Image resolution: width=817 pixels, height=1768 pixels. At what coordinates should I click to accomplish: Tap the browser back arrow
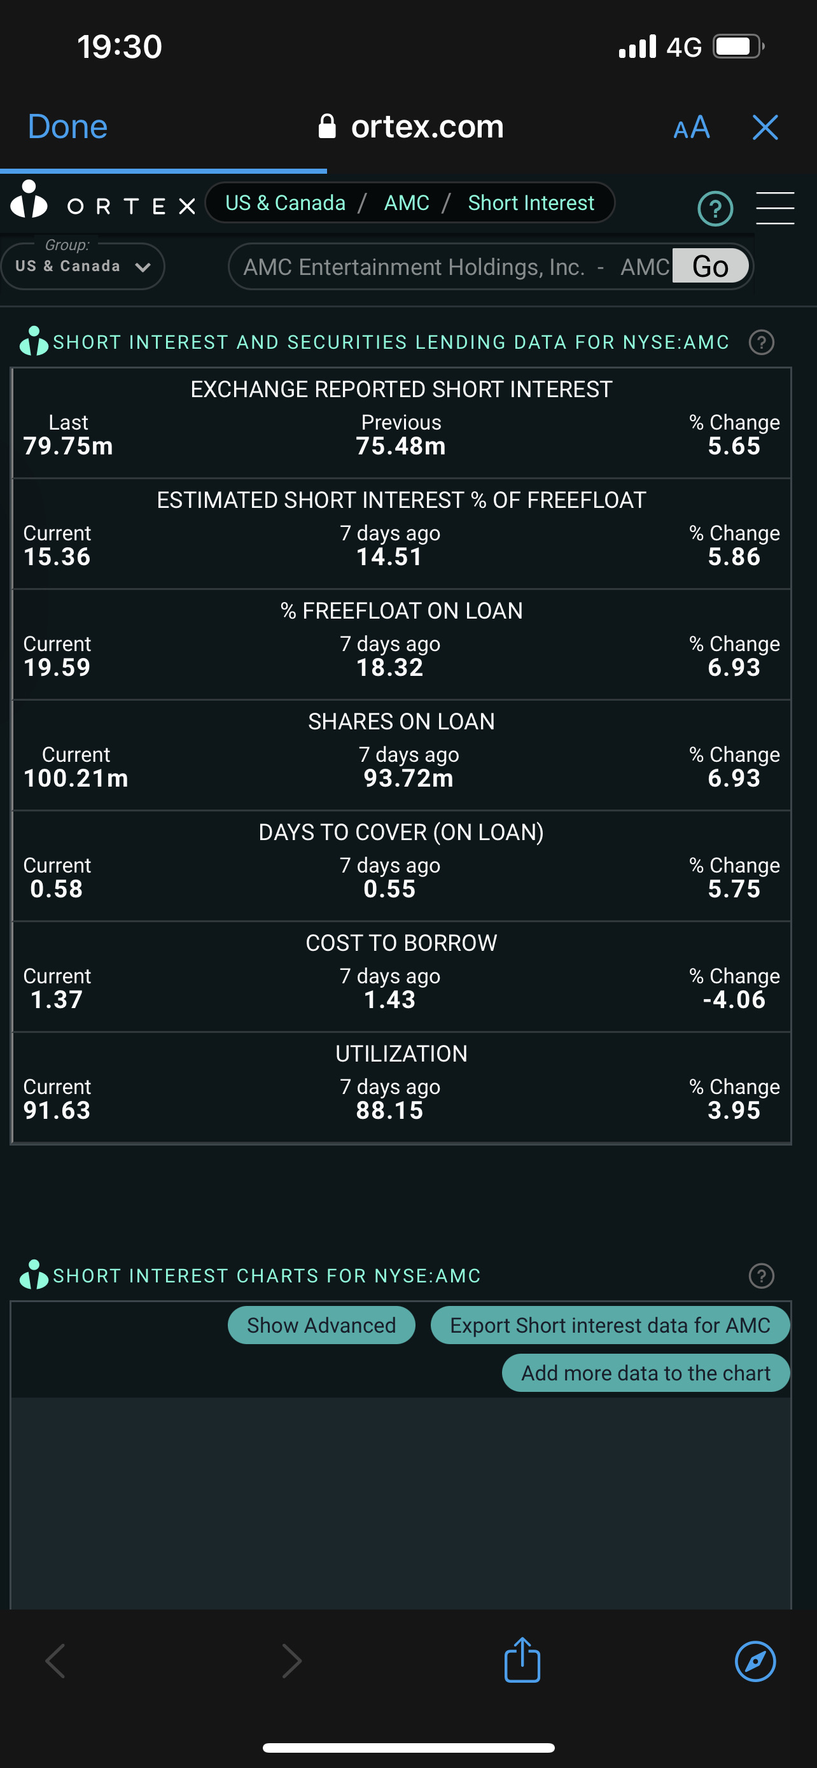coord(55,1661)
